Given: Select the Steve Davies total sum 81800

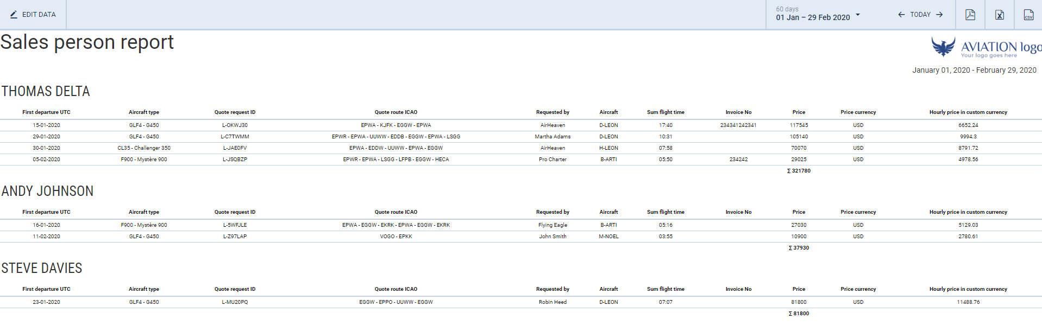Looking at the screenshot, I should (799, 314).
